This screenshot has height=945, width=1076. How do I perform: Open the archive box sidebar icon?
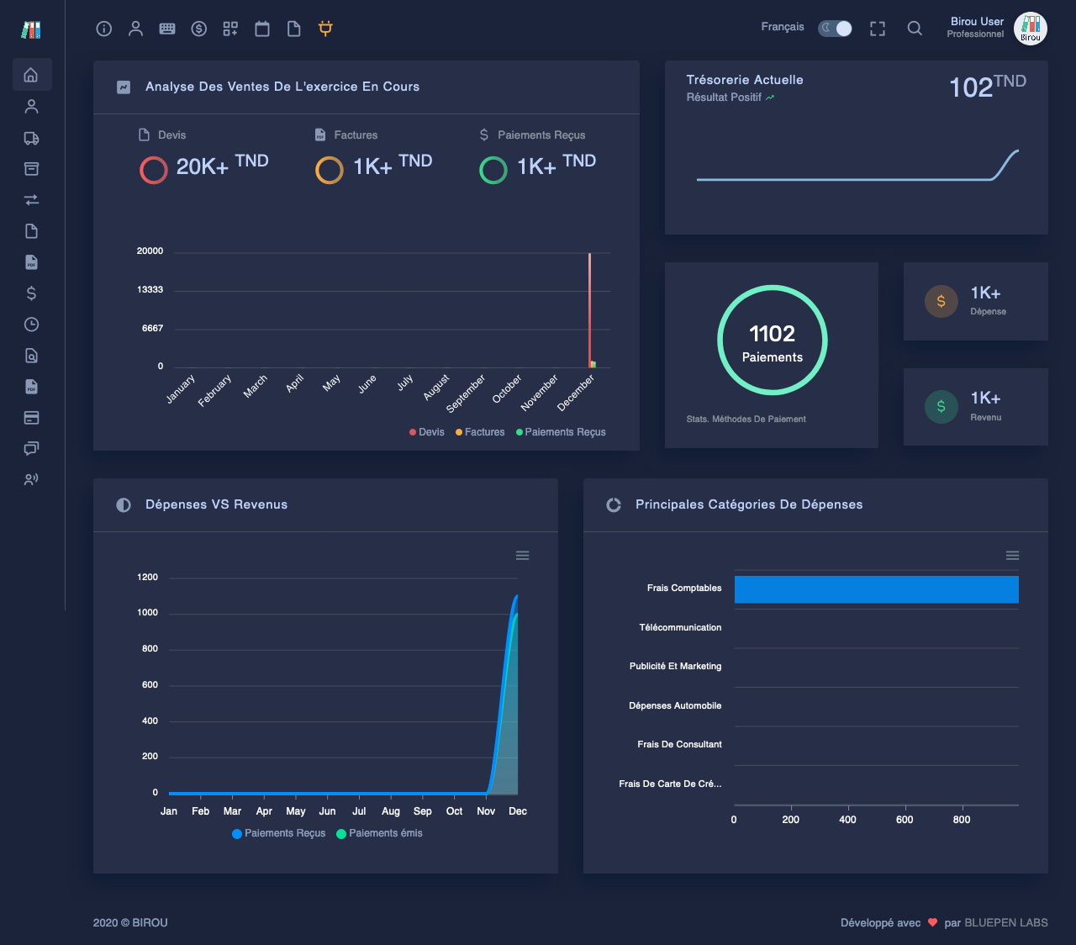point(31,169)
